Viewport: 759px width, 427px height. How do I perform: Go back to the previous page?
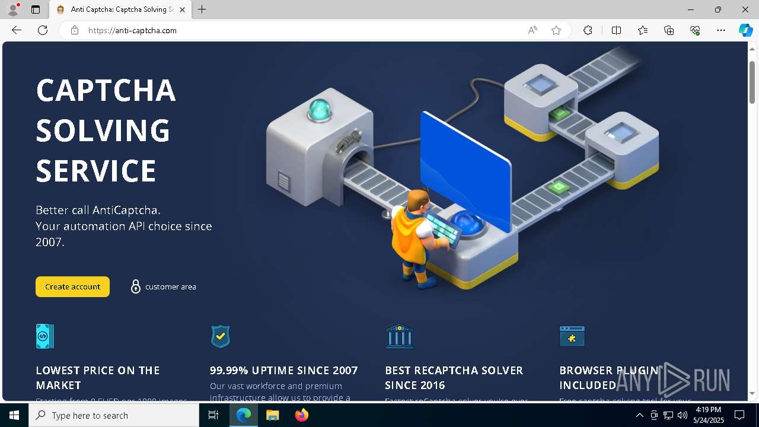click(17, 30)
